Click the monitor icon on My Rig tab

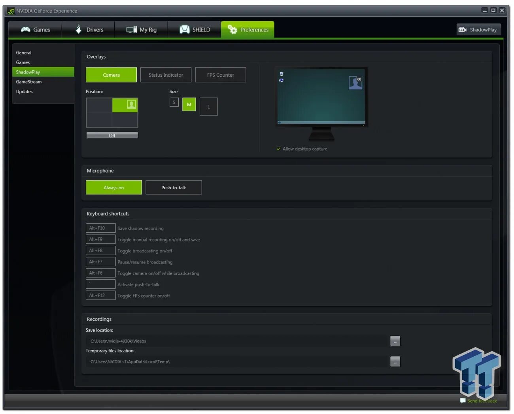(x=132, y=30)
